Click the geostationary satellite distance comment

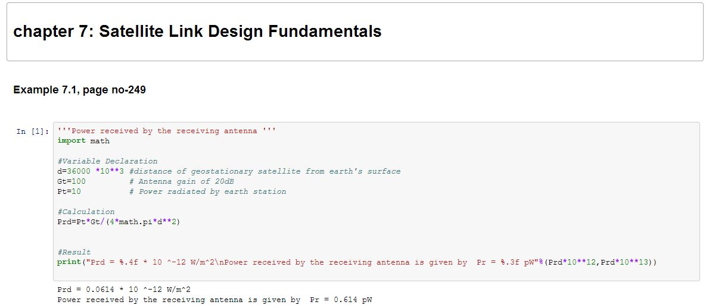[265, 171]
